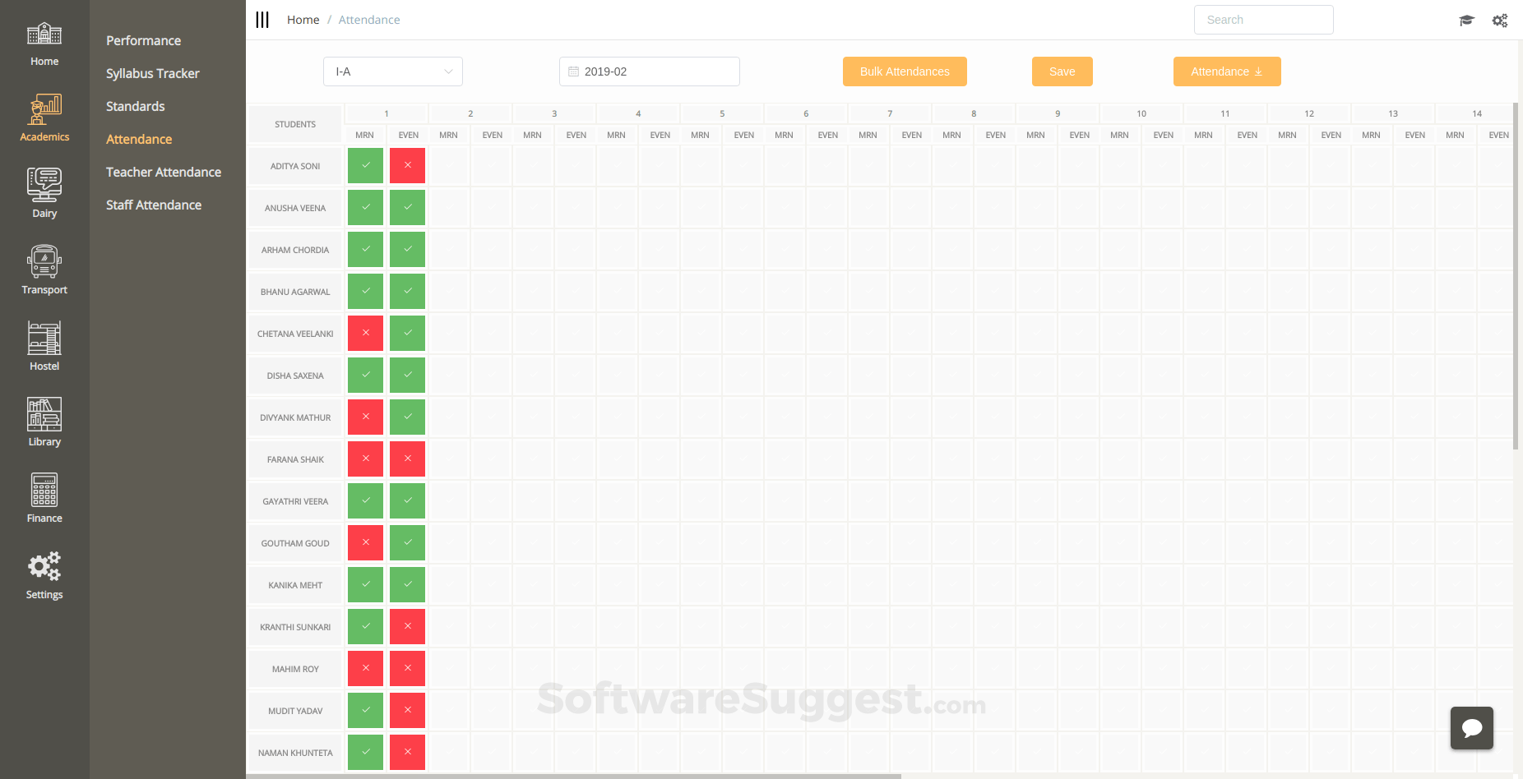Click the DISHA SAXENA student name
1523x779 pixels.
pyautogui.click(x=295, y=376)
